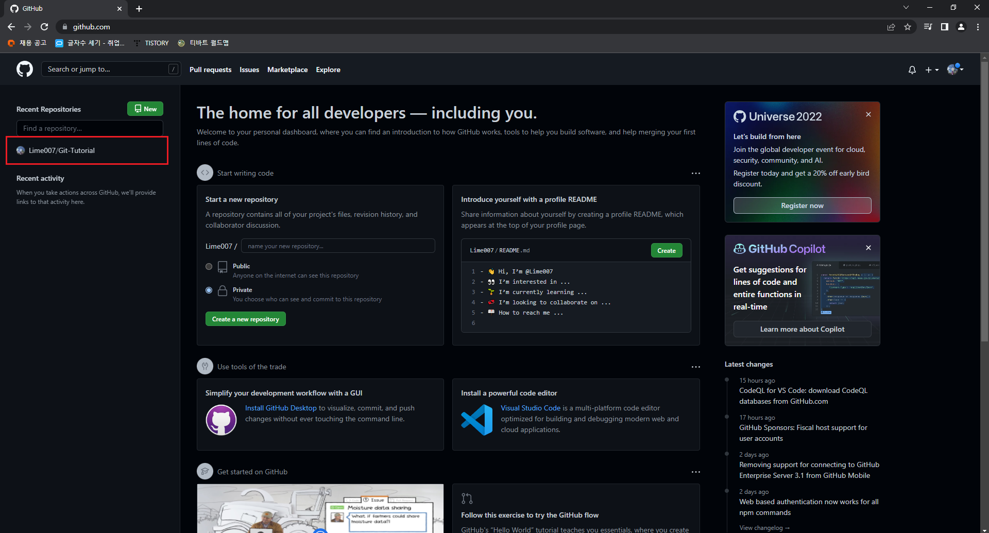Open Explore in top navigation
This screenshot has height=533, width=989.
tap(328, 70)
